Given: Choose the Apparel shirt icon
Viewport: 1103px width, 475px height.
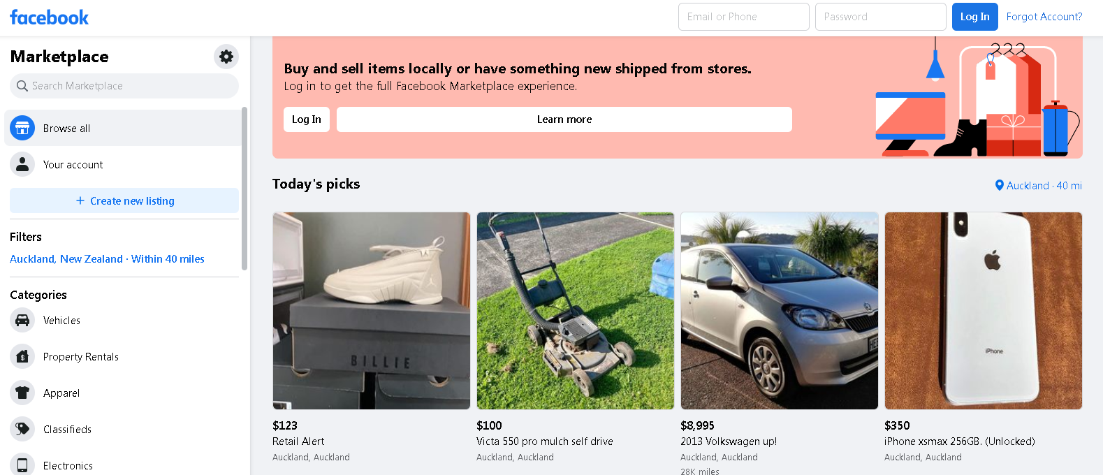Looking at the screenshot, I should click(x=22, y=393).
